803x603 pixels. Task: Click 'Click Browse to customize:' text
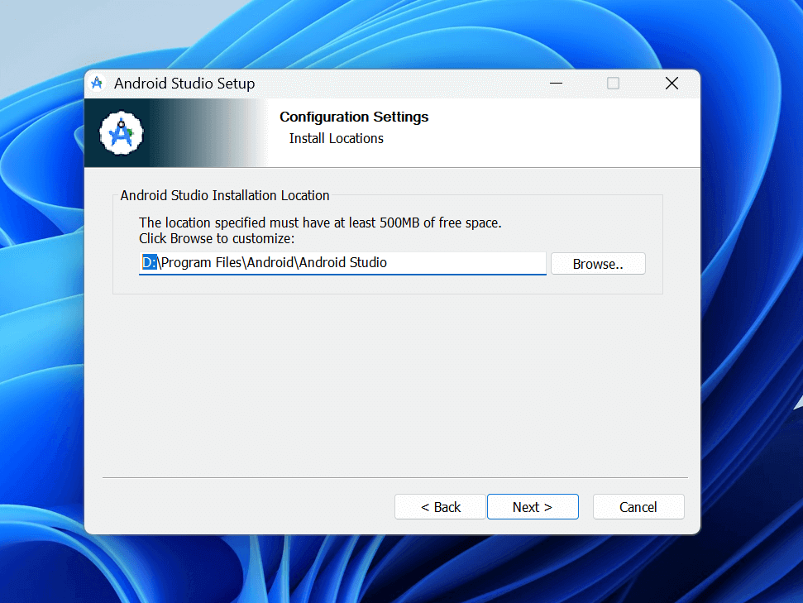coord(217,239)
